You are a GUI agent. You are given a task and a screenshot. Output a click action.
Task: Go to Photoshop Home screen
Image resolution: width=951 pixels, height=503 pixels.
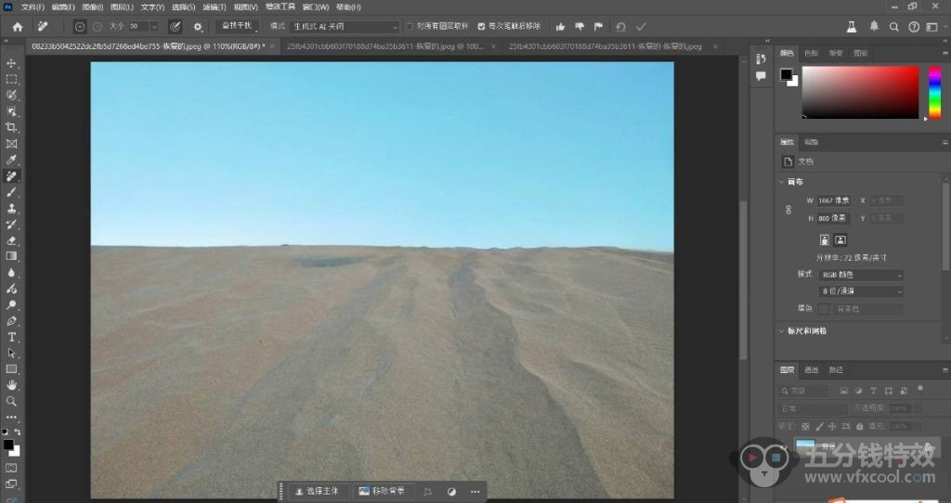coord(18,27)
